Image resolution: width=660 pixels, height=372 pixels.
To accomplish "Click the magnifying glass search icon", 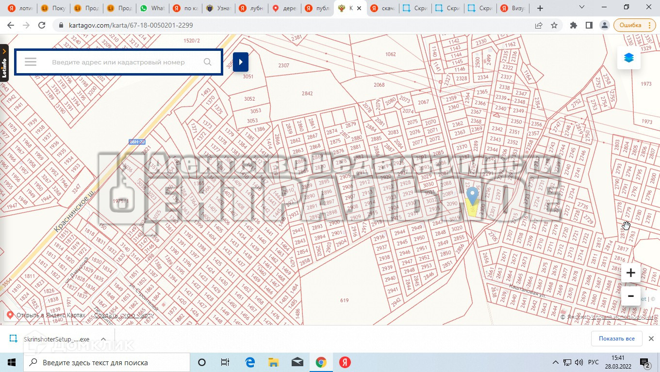I will coord(208,62).
